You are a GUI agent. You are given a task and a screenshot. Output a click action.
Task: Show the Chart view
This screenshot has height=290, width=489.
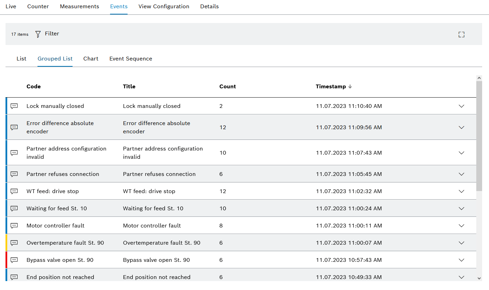[91, 59]
